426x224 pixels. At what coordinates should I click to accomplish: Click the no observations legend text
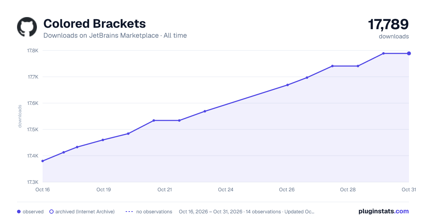[x=154, y=212]
